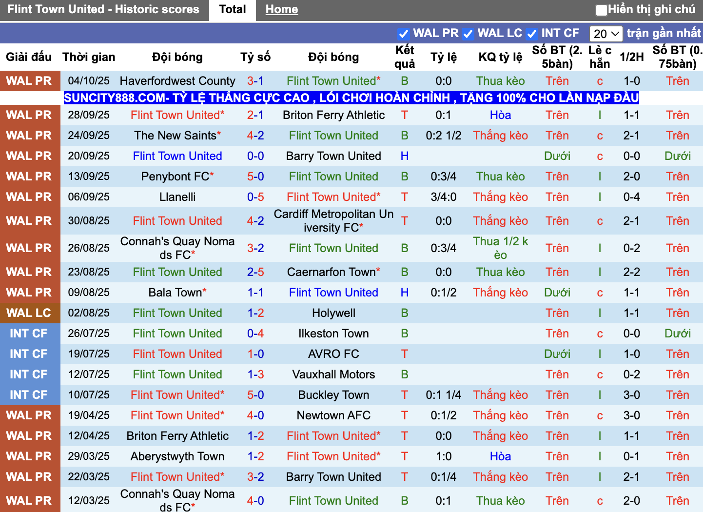This screenshot has height=512, width=703.
Task: Switch to the Total tab
Action: pos(233,10)
